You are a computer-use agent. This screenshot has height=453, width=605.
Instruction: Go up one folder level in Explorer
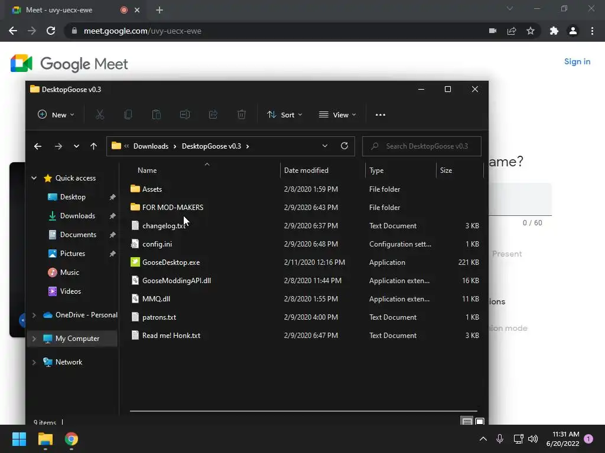tap(93, 146)
